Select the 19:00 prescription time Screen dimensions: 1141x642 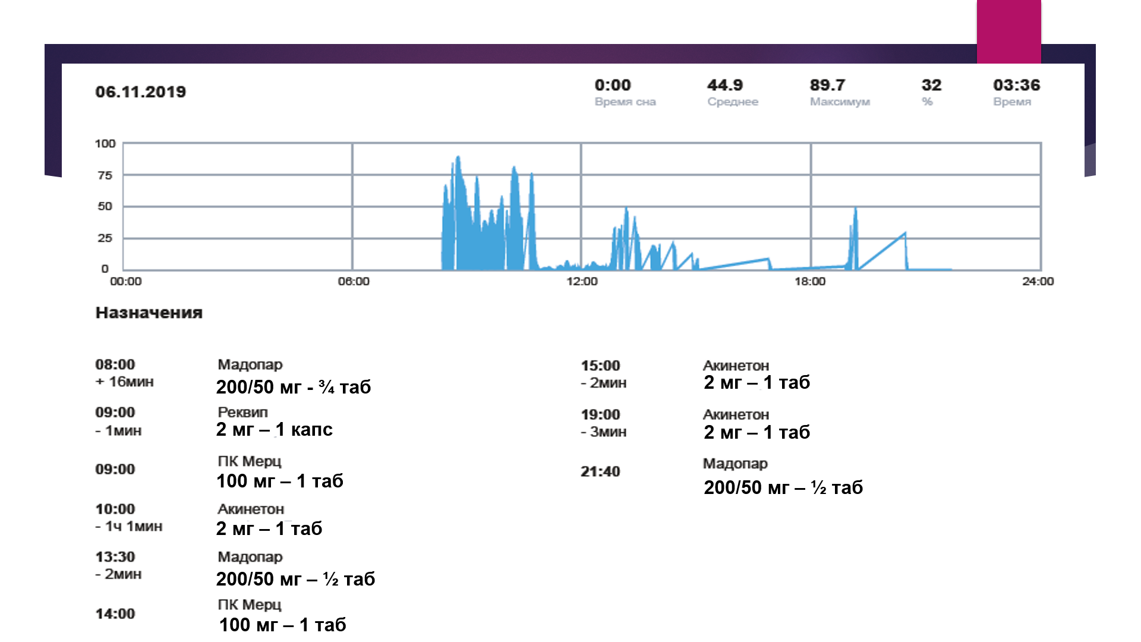[x=600, y=414]
